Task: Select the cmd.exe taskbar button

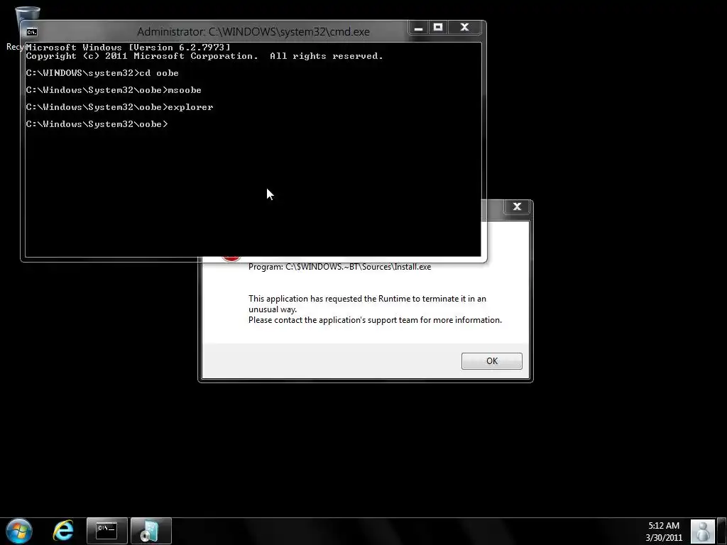Action: [106, 531]
